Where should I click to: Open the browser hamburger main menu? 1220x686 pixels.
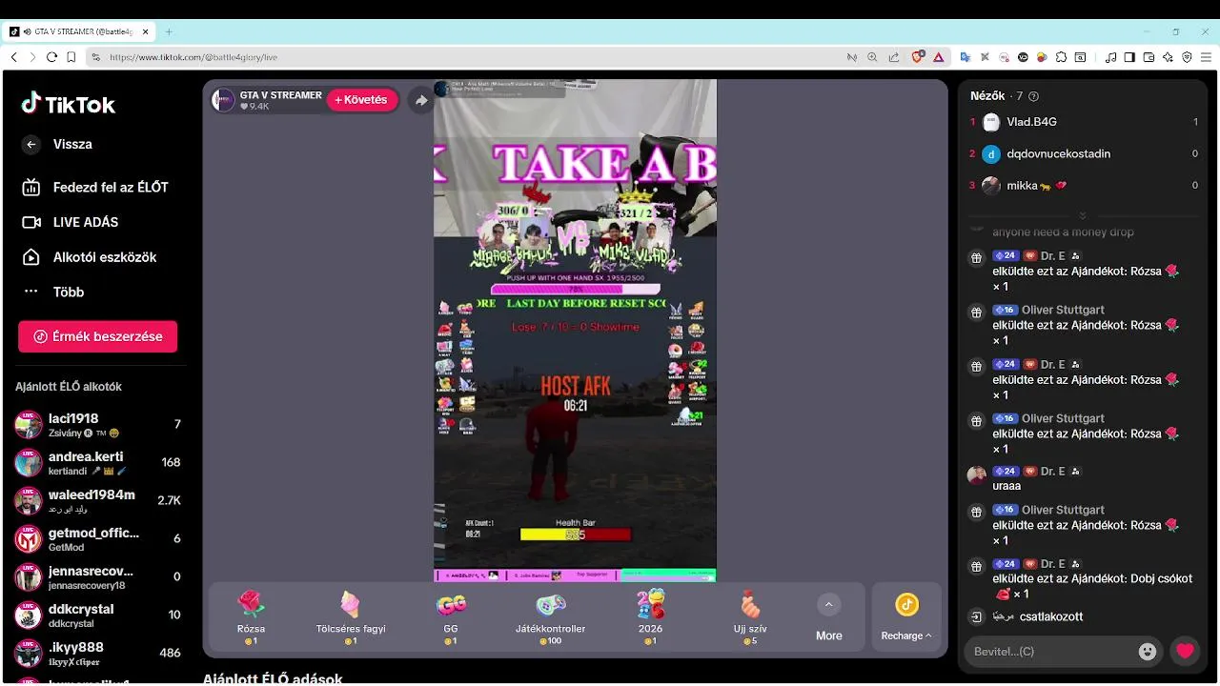pyautogui.click(x=1206, y=57)
